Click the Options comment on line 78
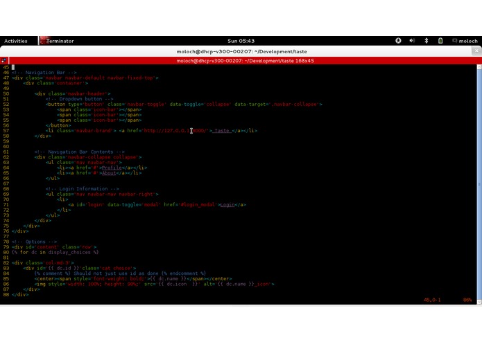The height and width of the screenshot is (342, 482). pos(34,242)
